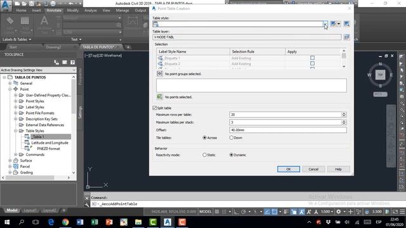This screenshot has width=406, height=228.
Task: Adjust the maximum rows per table spinner
Action: 344,115
